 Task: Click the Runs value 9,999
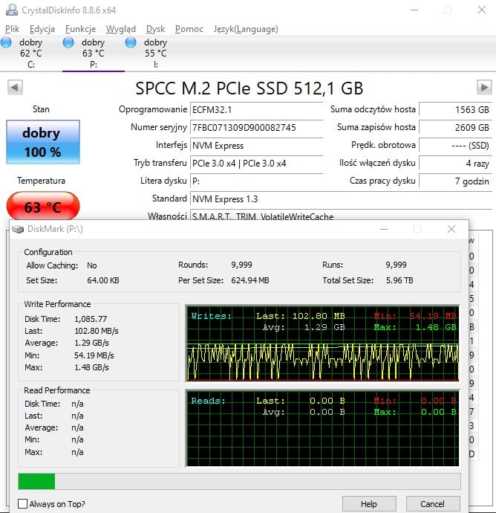[396, 265]
